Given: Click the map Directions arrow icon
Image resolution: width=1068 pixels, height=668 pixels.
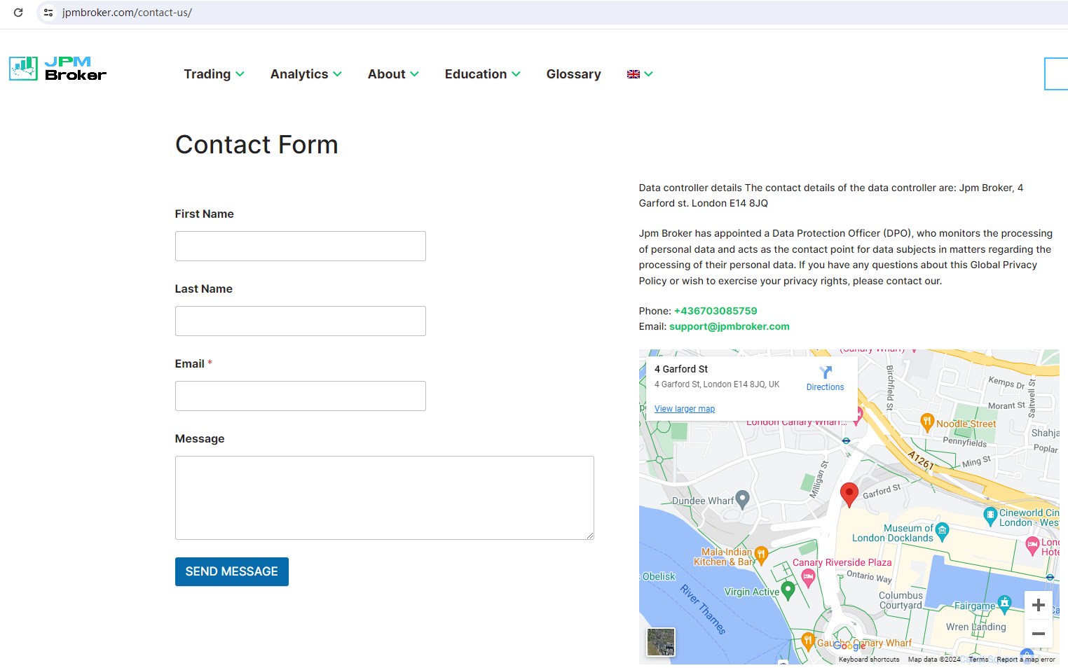Looking at the screenshot, I should [x=826, y=373].
